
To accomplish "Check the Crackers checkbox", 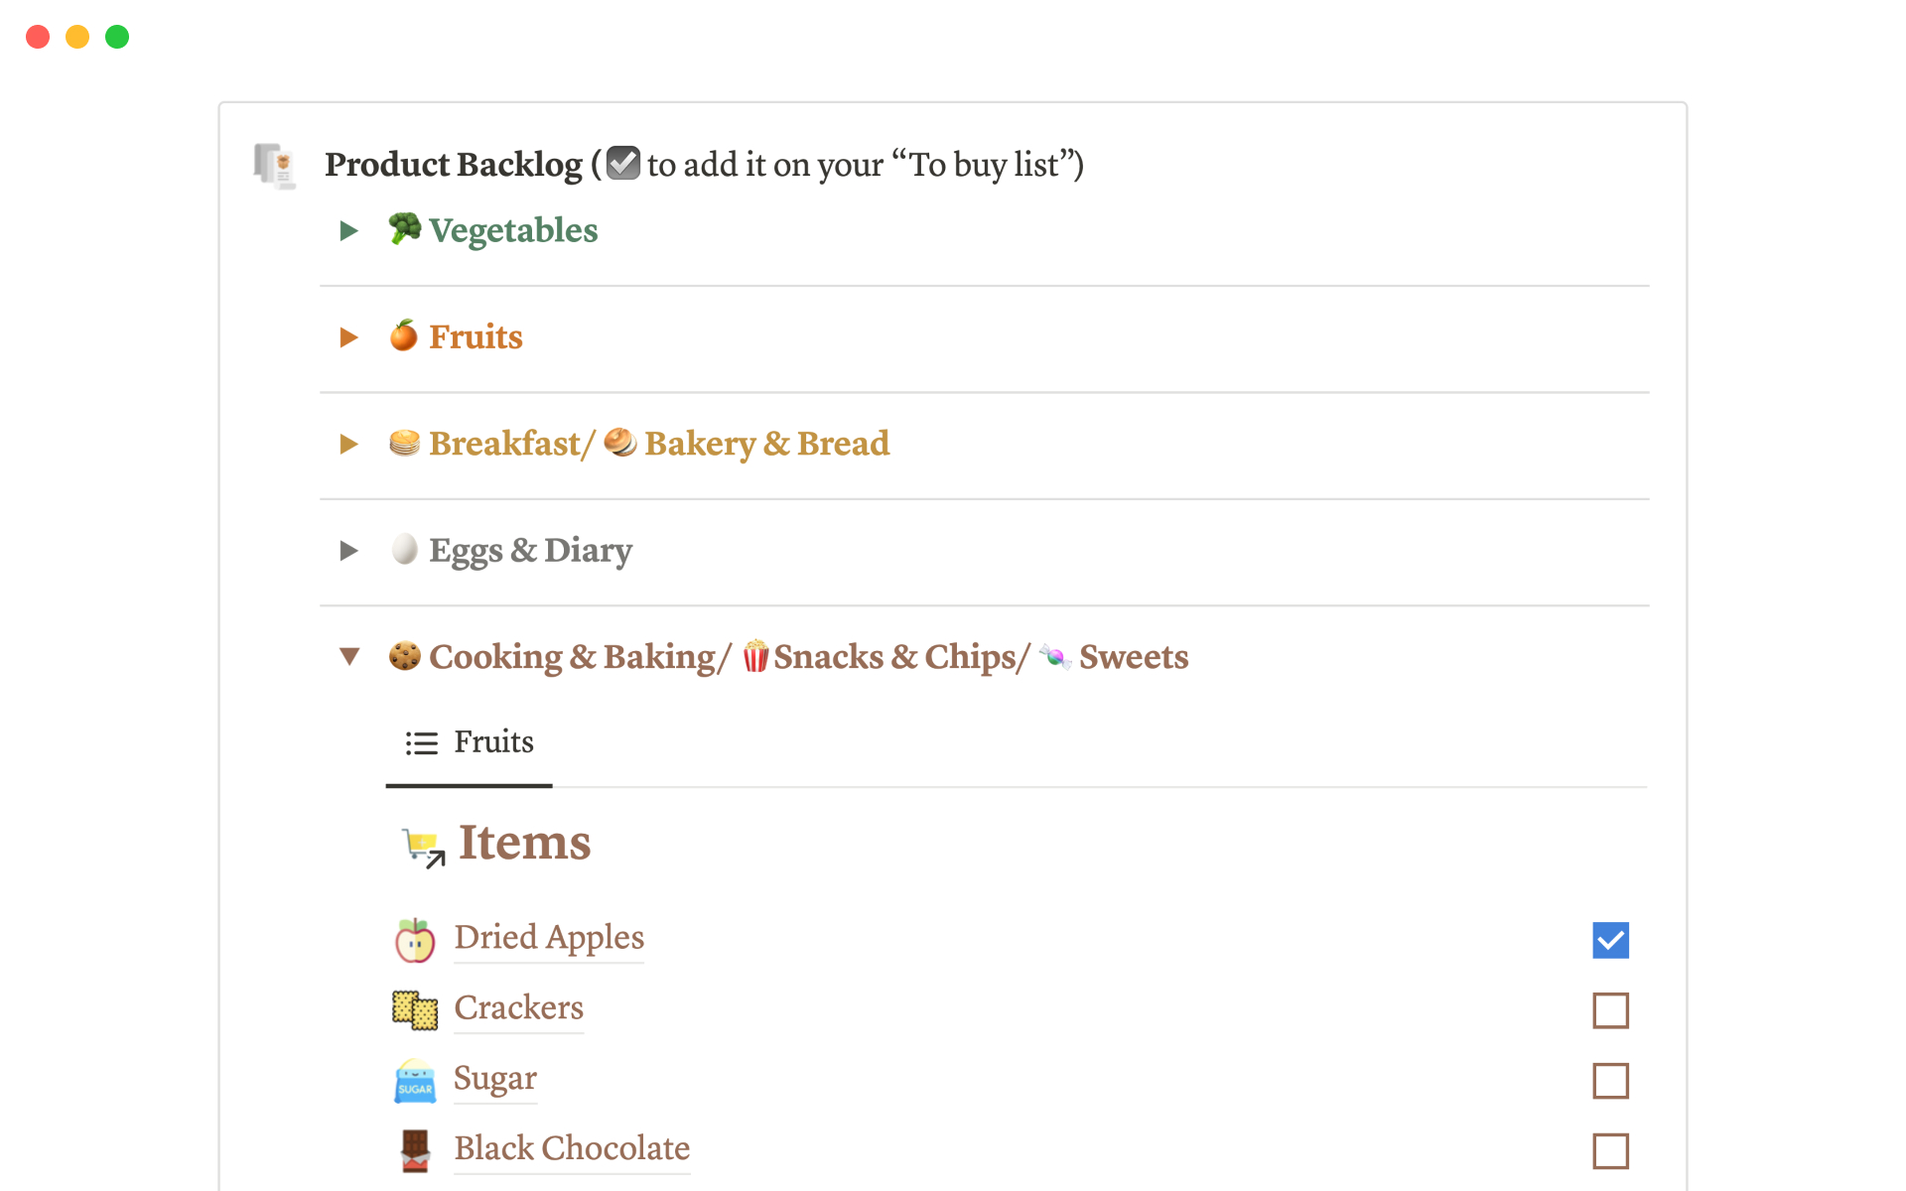I will click(1610, 1010).
